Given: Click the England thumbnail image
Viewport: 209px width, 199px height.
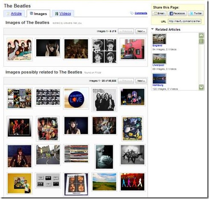Looking at the screenshot, I should coord(159,39).
